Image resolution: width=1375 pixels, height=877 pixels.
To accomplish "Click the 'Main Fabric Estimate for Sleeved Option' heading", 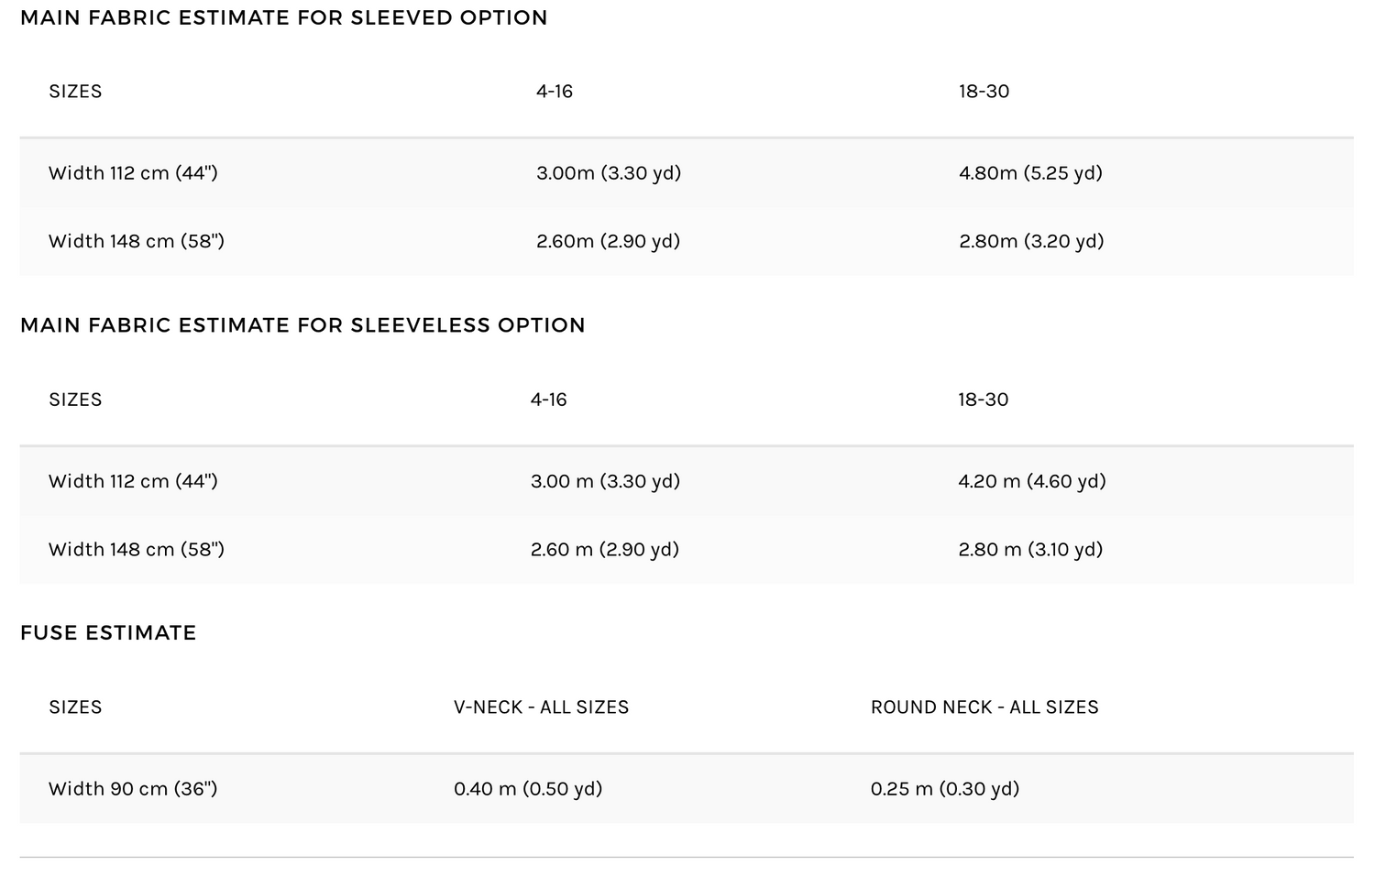I will [x=283, y=18].
